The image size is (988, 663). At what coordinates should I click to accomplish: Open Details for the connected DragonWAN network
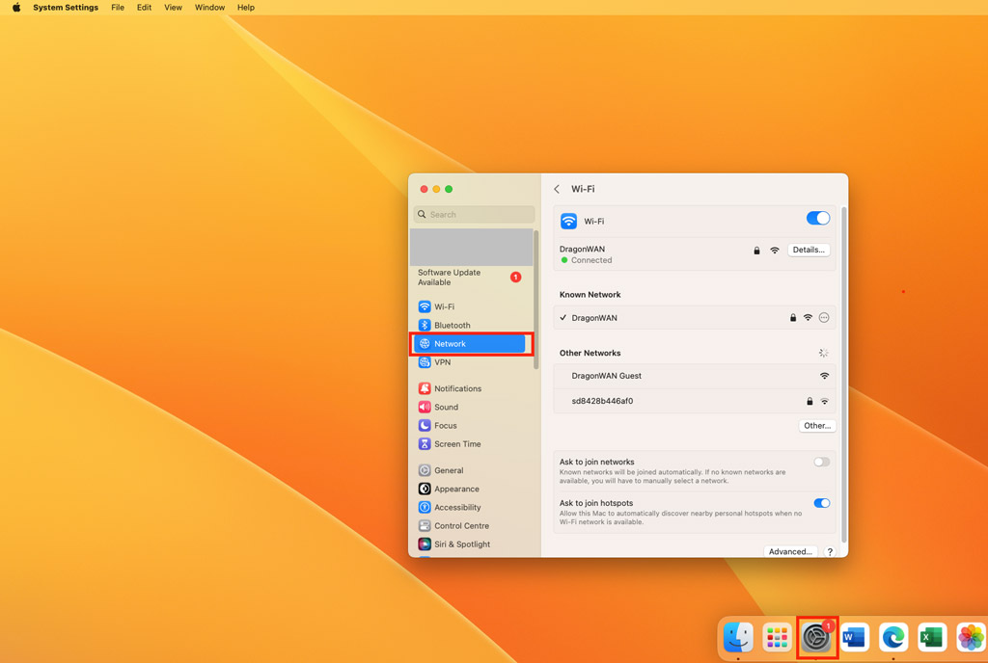[808, 249]
